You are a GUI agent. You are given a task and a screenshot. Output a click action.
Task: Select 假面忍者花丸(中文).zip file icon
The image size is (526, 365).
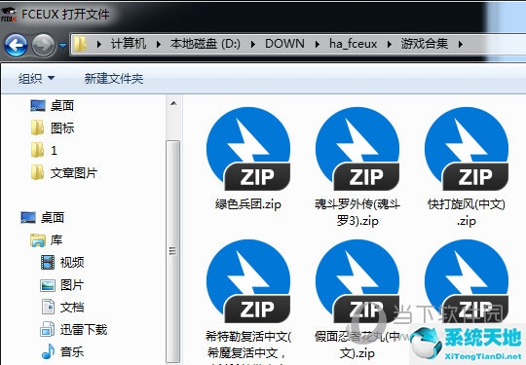pyautogui.click(x=357, y=281)
